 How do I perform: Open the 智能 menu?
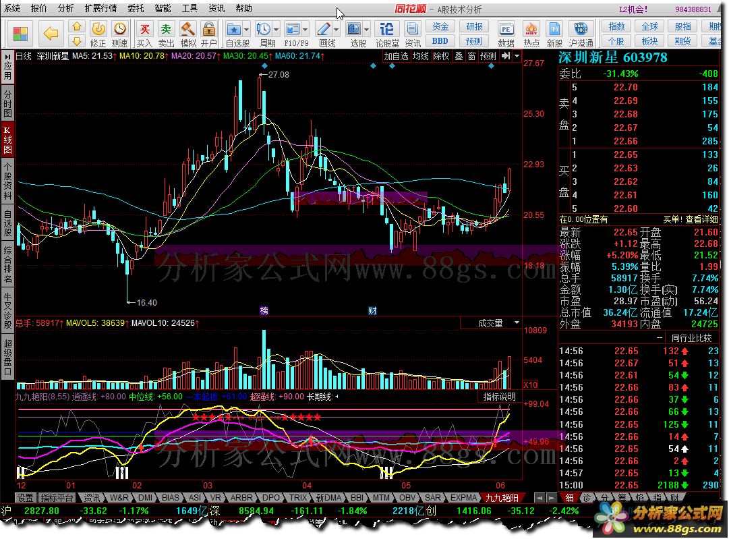coord(163,8)
